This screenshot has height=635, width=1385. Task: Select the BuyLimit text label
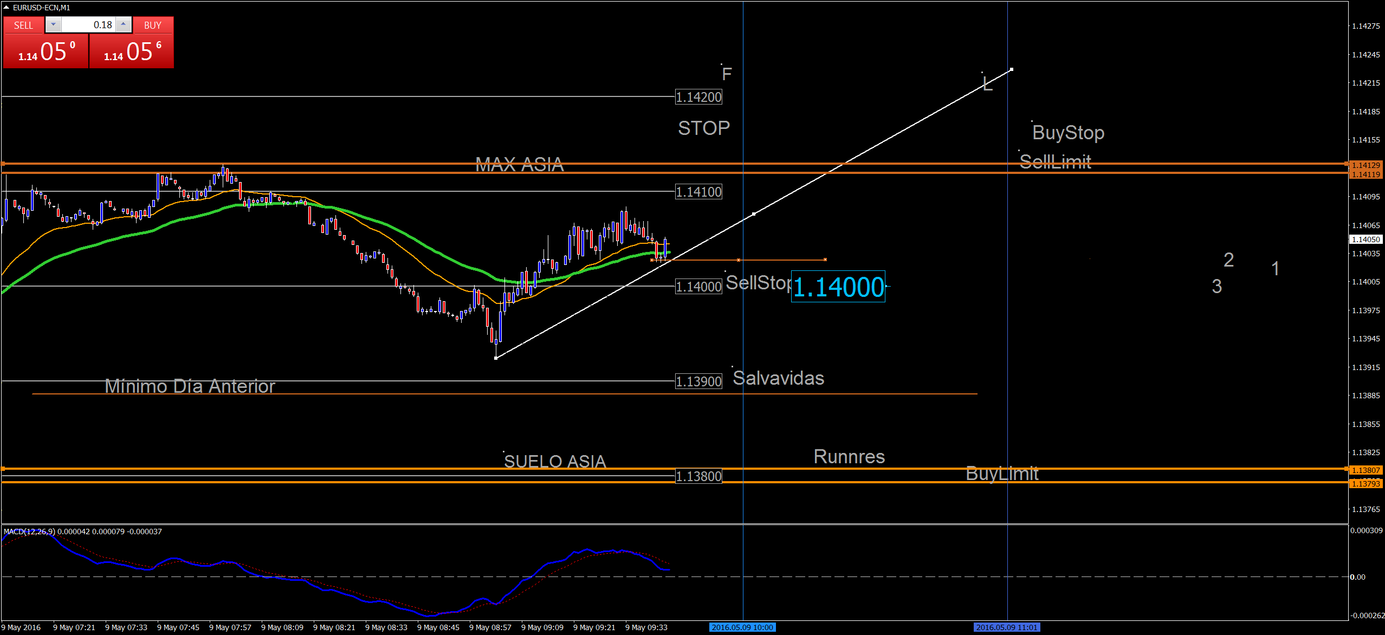[x=1002, y=474]
